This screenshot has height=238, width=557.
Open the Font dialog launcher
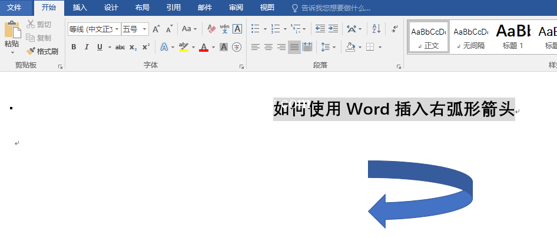coord(241,66)
